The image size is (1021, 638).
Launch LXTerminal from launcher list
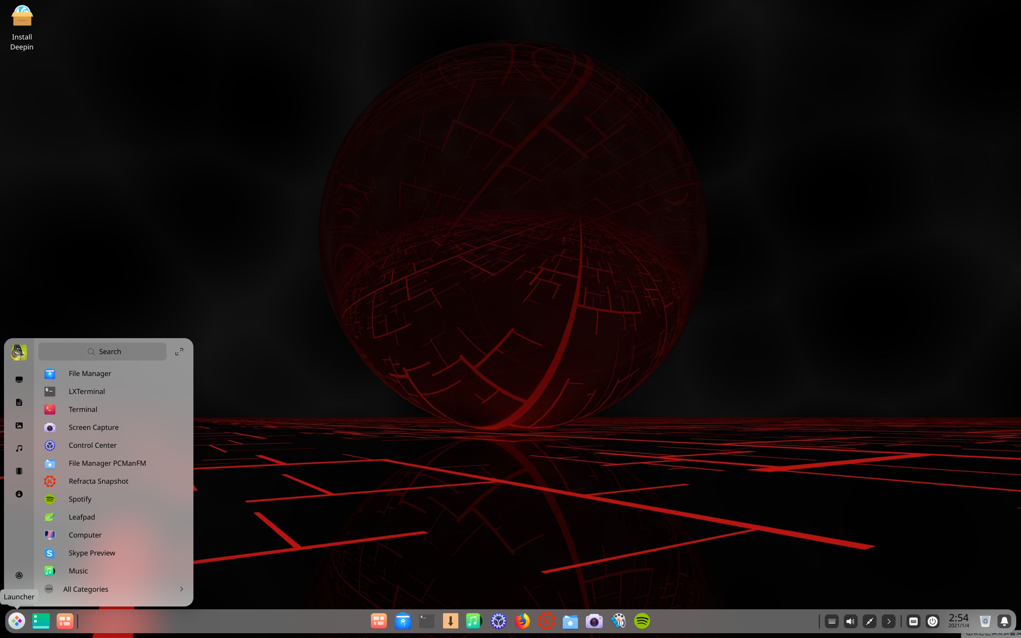click(114, 392)
